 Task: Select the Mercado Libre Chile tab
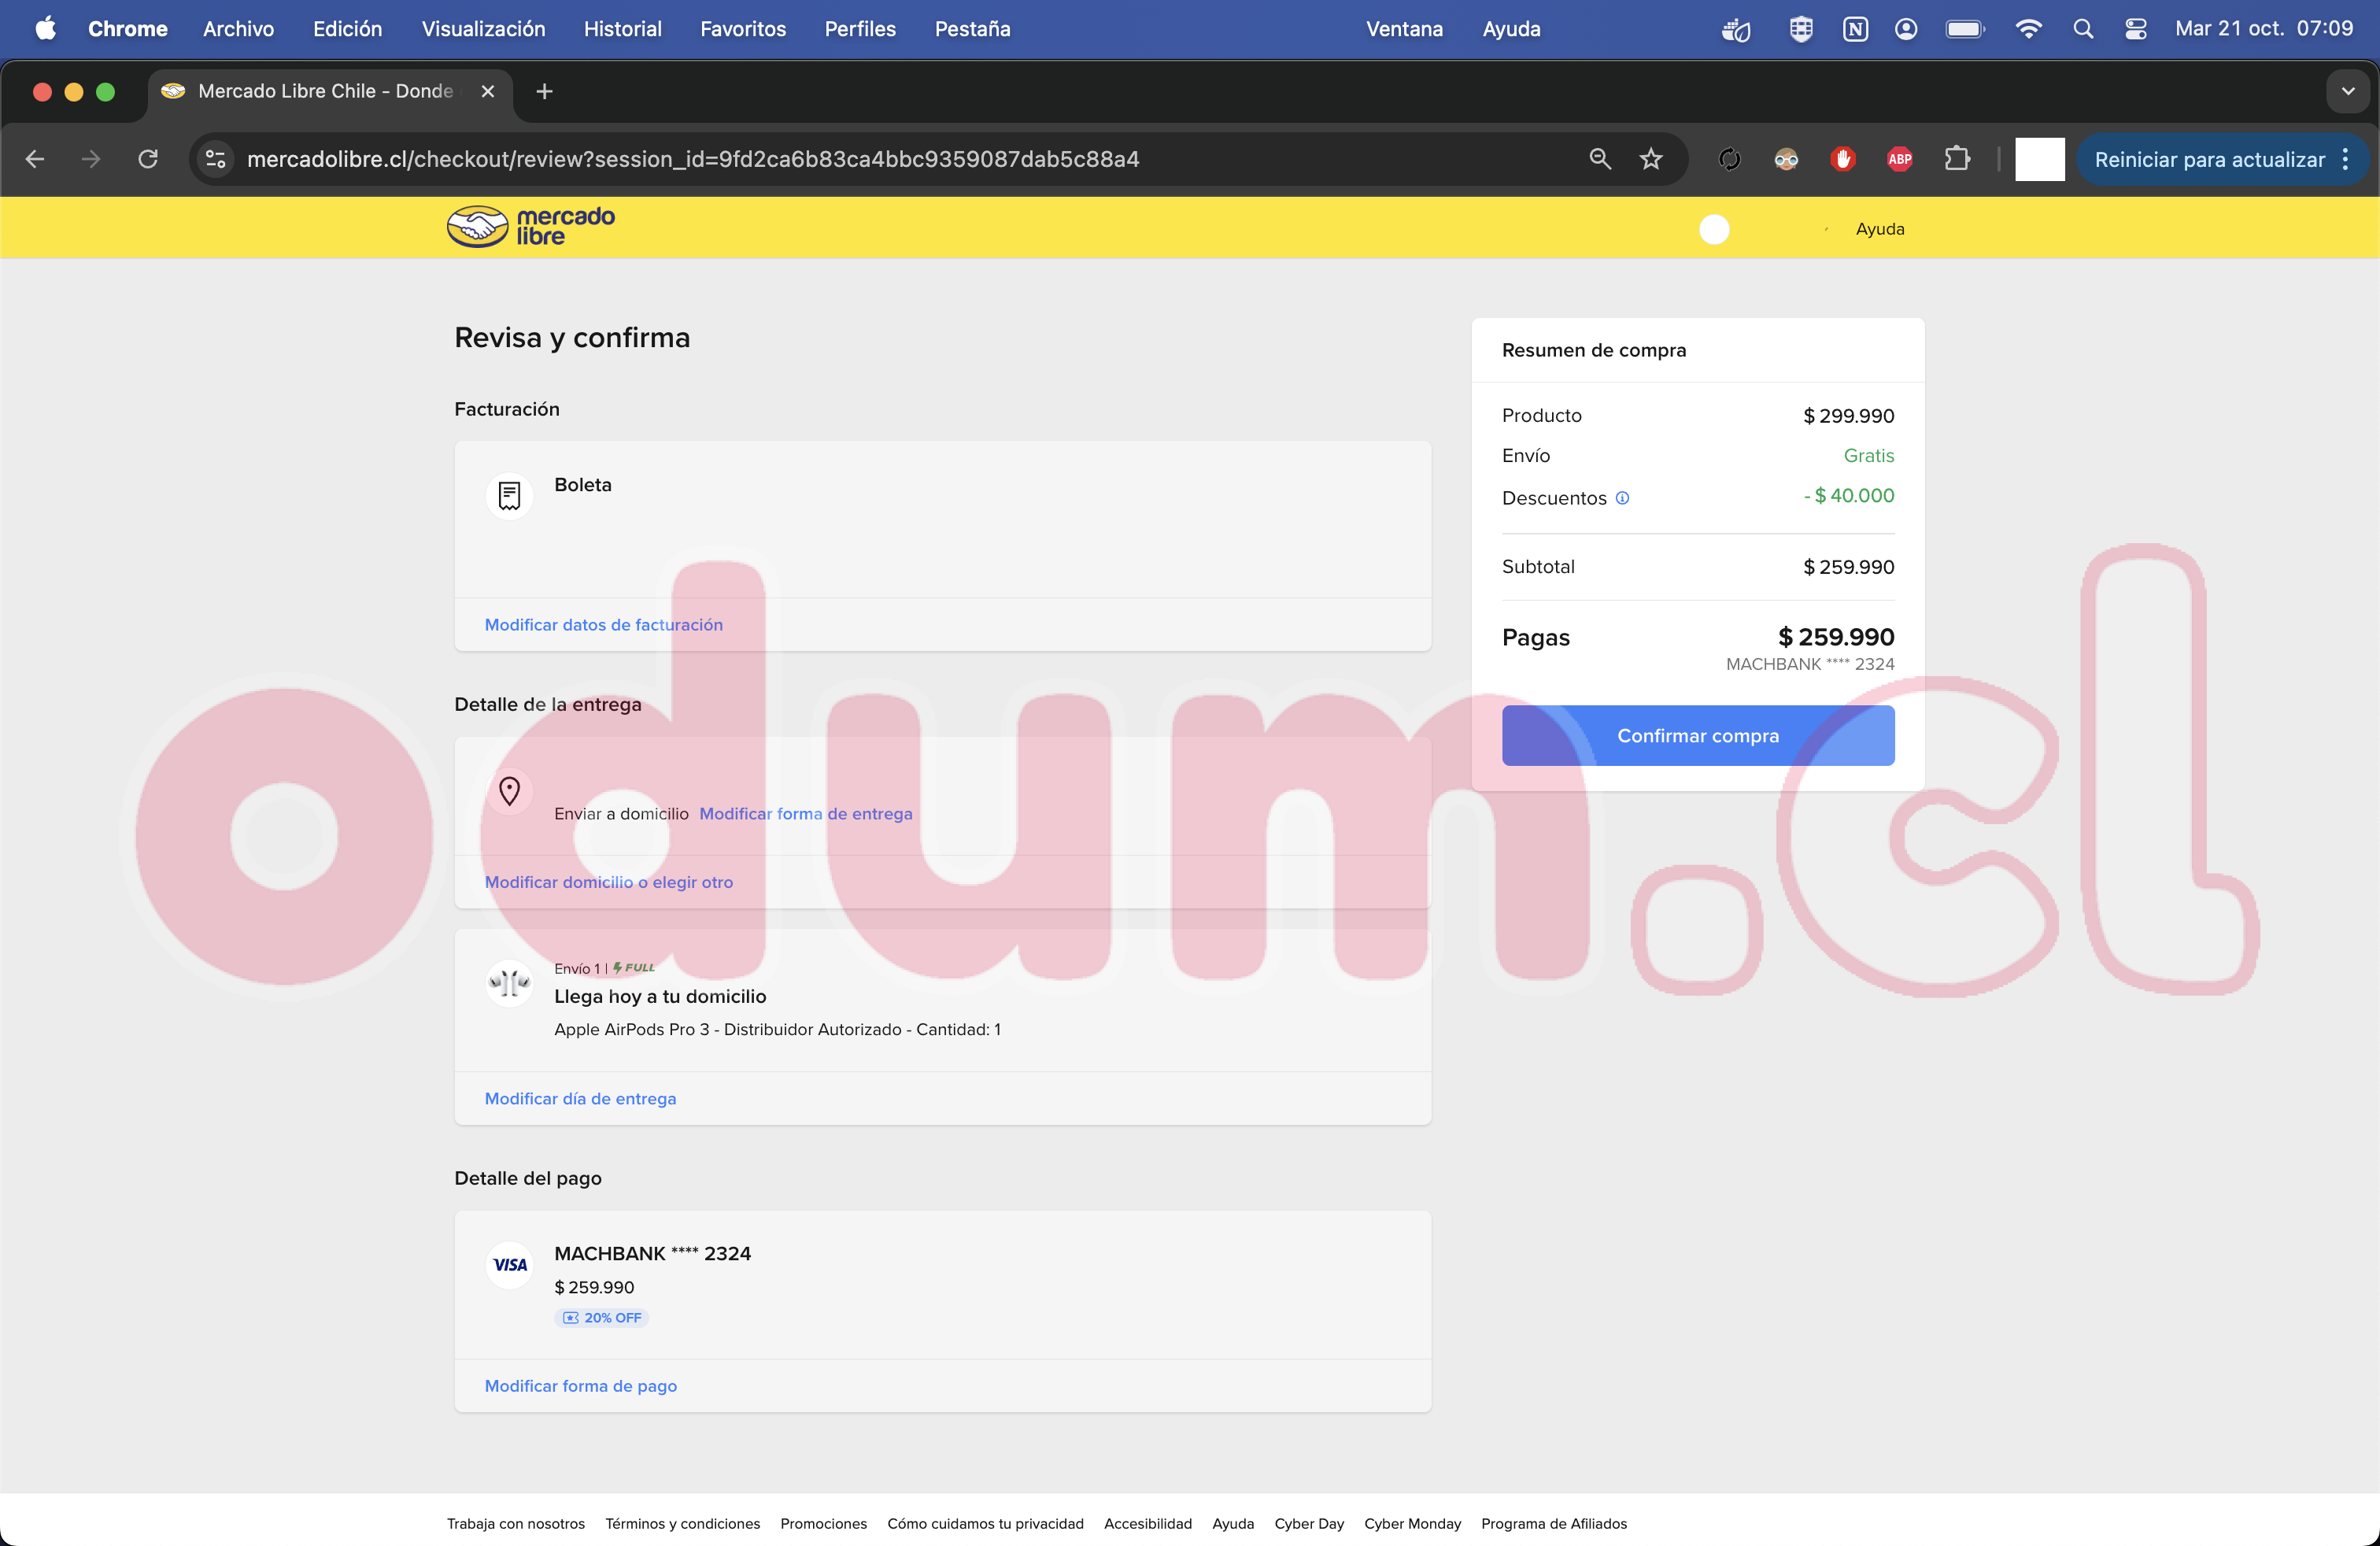coord(325,91)
